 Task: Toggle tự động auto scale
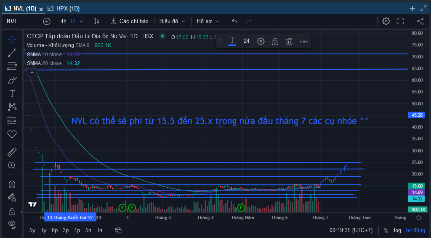pyautogui.click(x=415, y=230)
